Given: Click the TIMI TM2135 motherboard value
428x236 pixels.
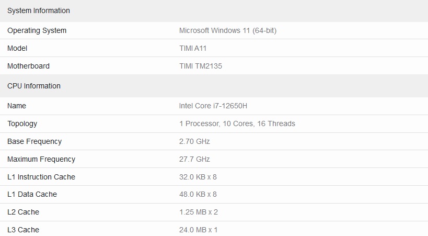Looking at the screenshot, I should 201,66.
